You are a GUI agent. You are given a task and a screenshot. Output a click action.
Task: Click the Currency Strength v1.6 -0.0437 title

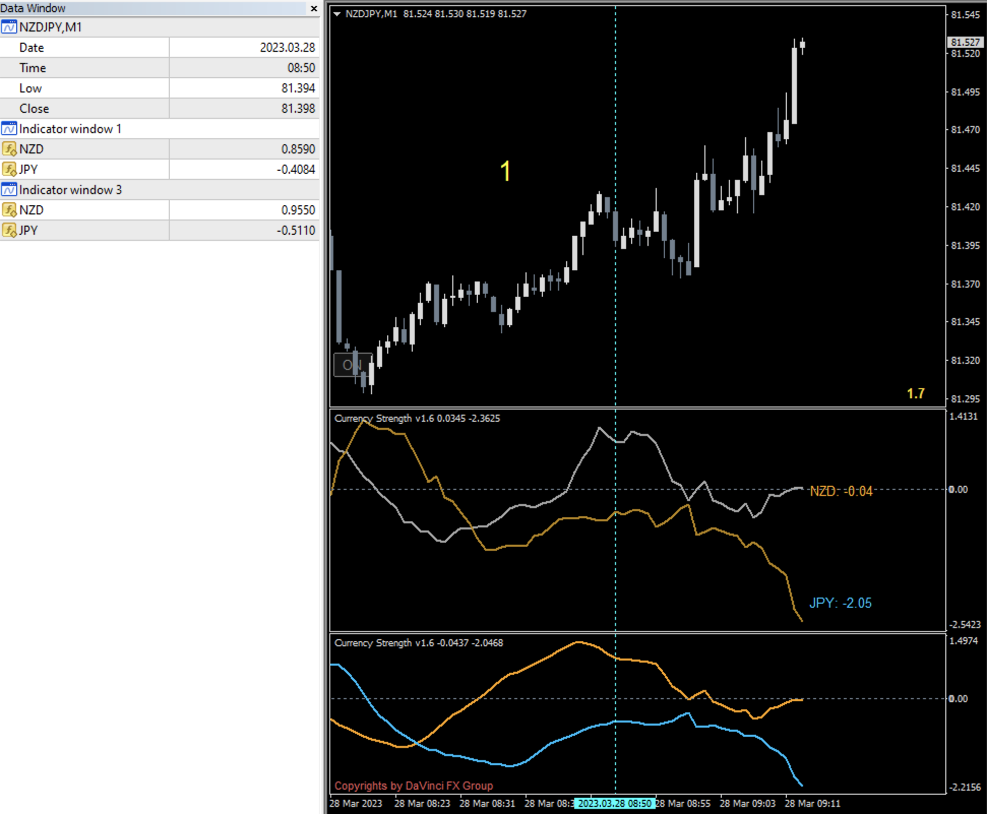click(x=418, y=643)
